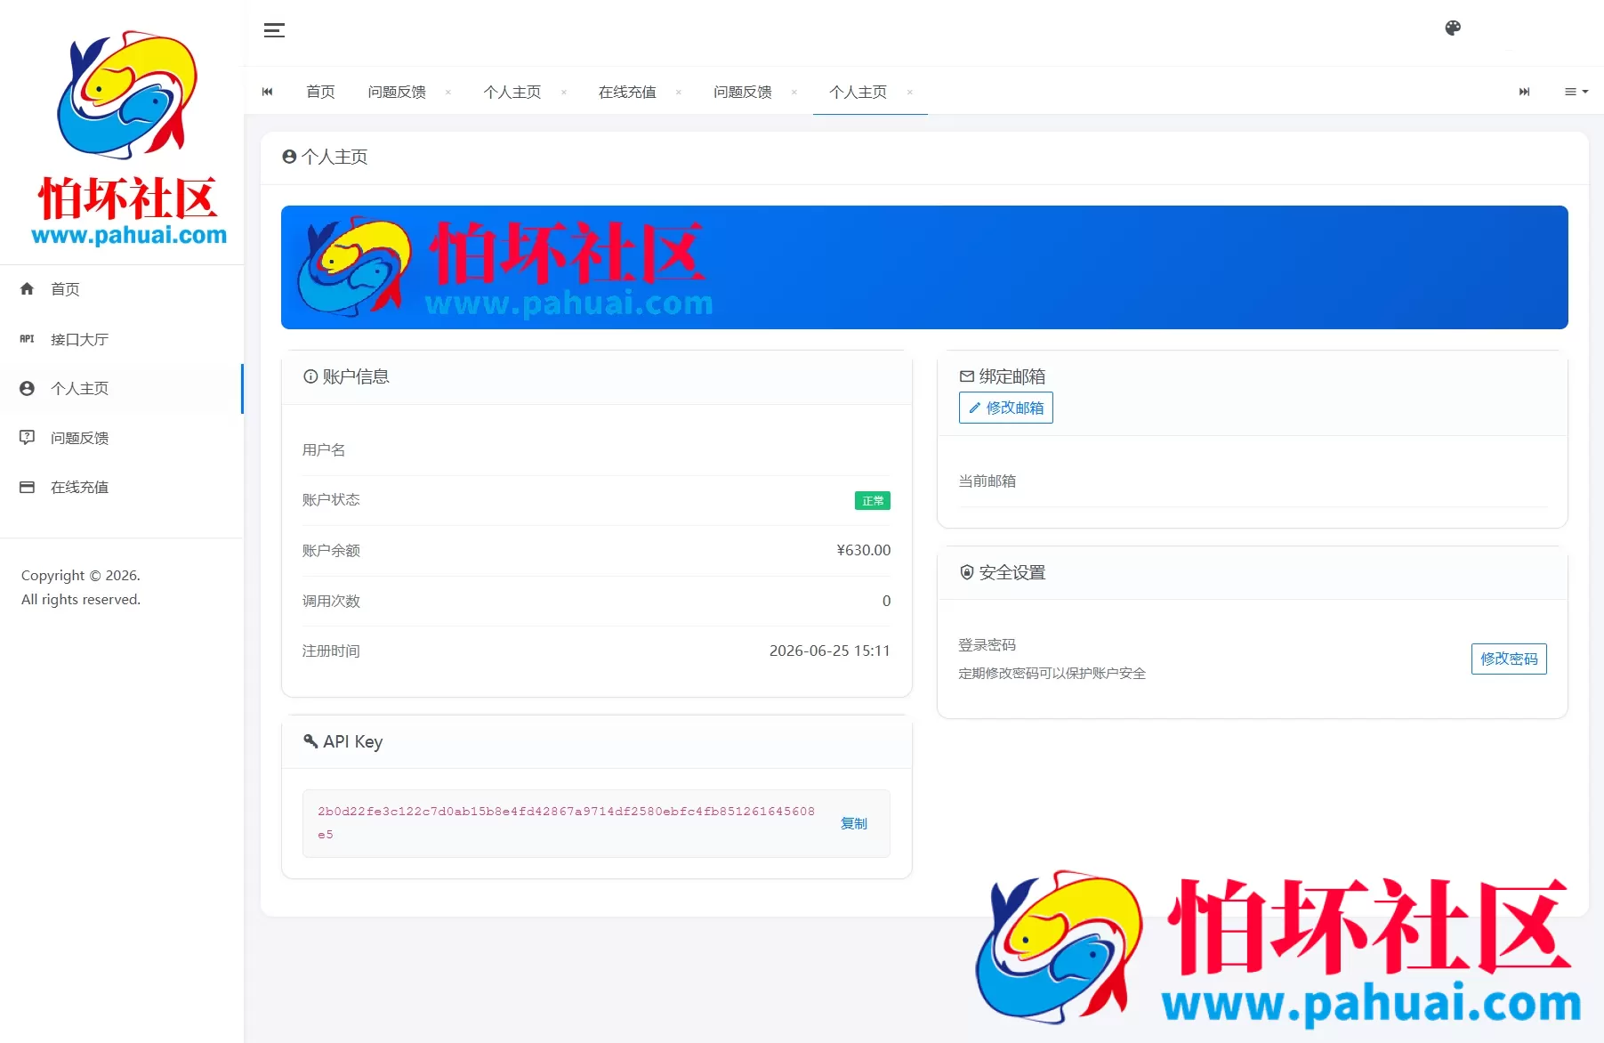Click the 修改密码 button
This screenshot has width=1604, height=1043.
click(x=1509, y=659)
